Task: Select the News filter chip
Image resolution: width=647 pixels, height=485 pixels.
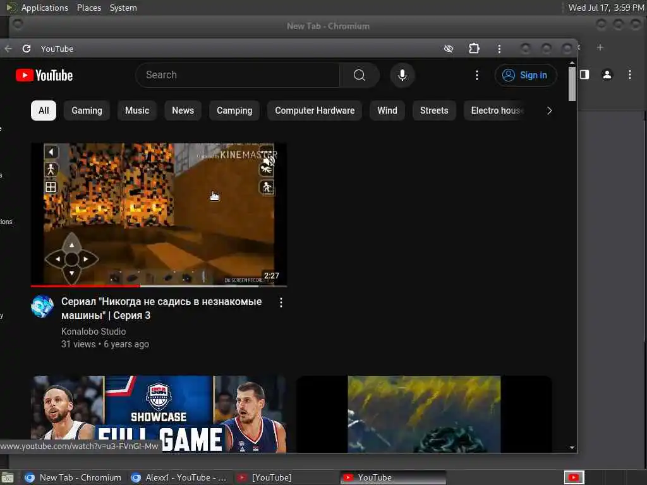Action: coord(183,111)
